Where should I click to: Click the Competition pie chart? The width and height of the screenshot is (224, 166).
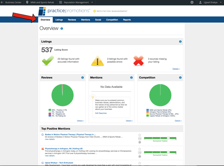[160, 95]
